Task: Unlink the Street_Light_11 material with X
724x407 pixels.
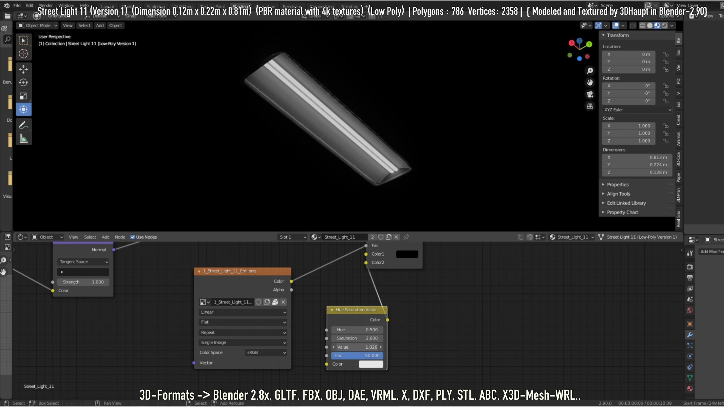Action: pyautogui.click(x=396, y=237)
